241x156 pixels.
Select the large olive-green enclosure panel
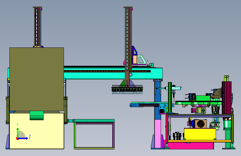pyautogui.click(x=37, y=79)
